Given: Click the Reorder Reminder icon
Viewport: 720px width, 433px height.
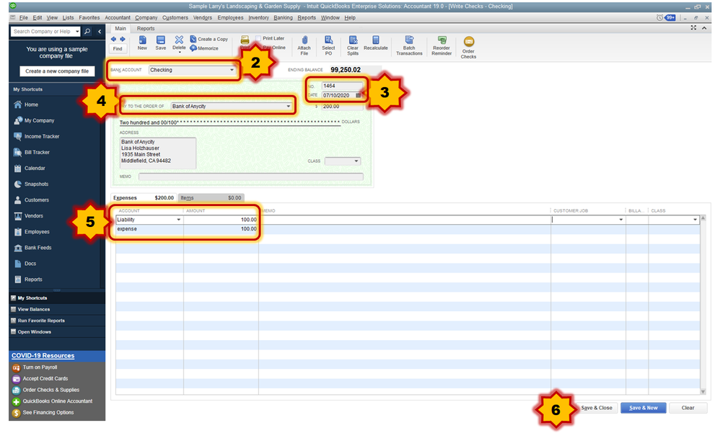Looking at the screenshot, I should (x=442, y=40).
